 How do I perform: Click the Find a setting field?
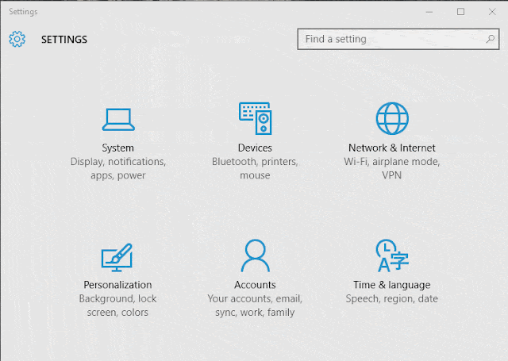398,39
